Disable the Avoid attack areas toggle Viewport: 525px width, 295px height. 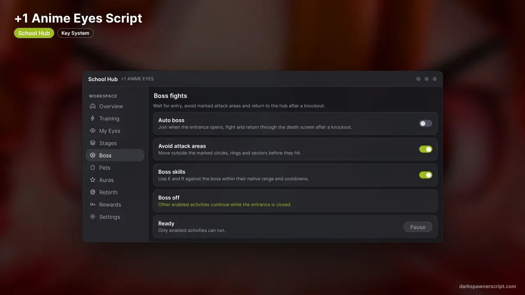coord(426,149)
